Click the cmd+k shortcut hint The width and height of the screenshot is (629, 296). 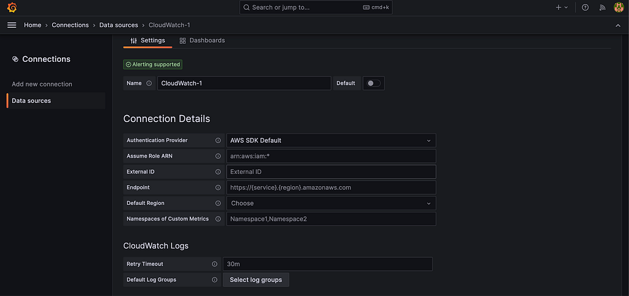(376, 7)
